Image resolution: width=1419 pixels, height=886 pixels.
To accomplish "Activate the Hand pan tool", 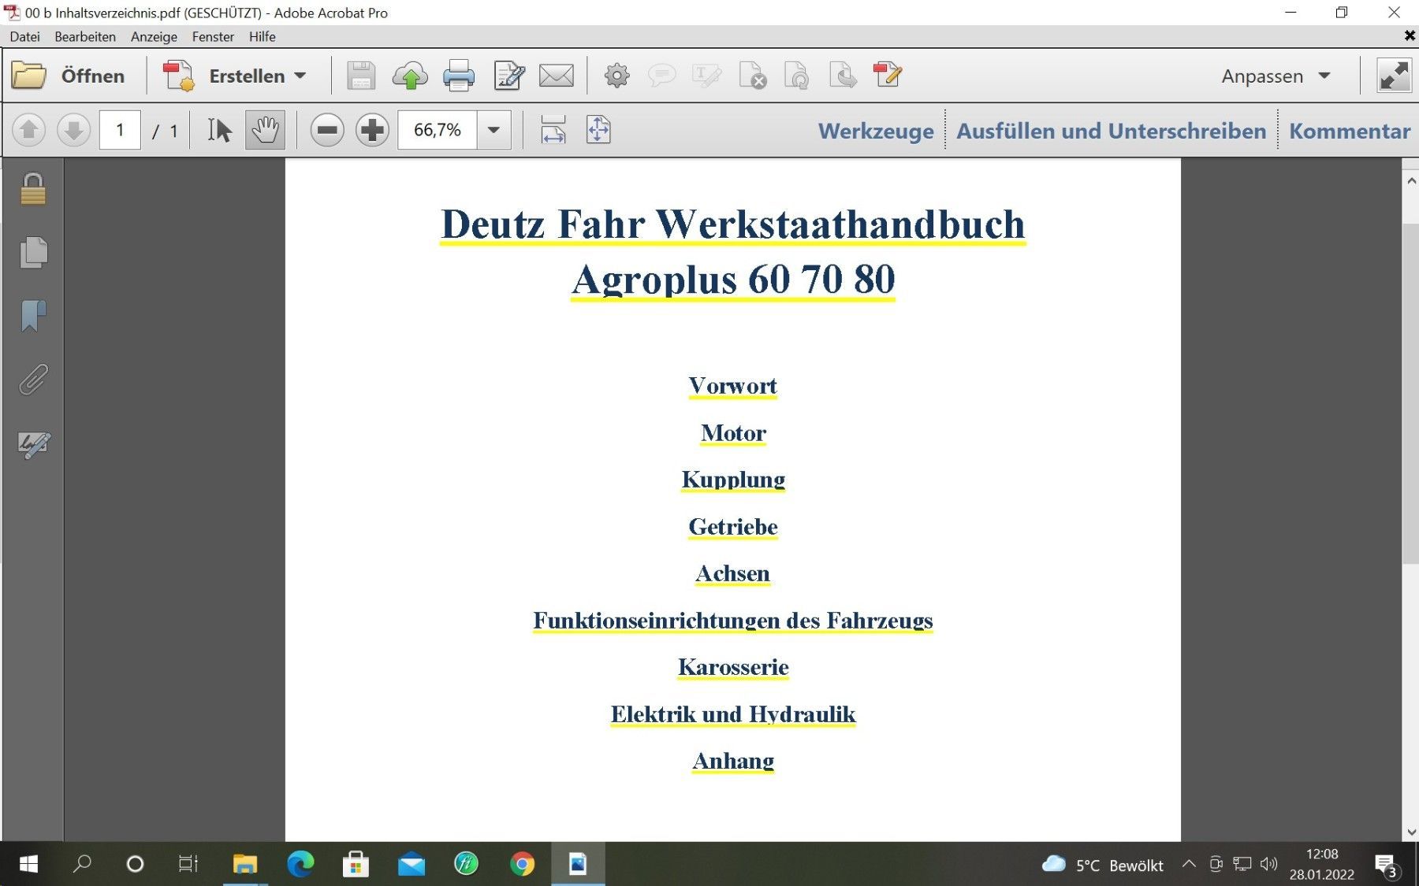I will click(x=265, y=130).
